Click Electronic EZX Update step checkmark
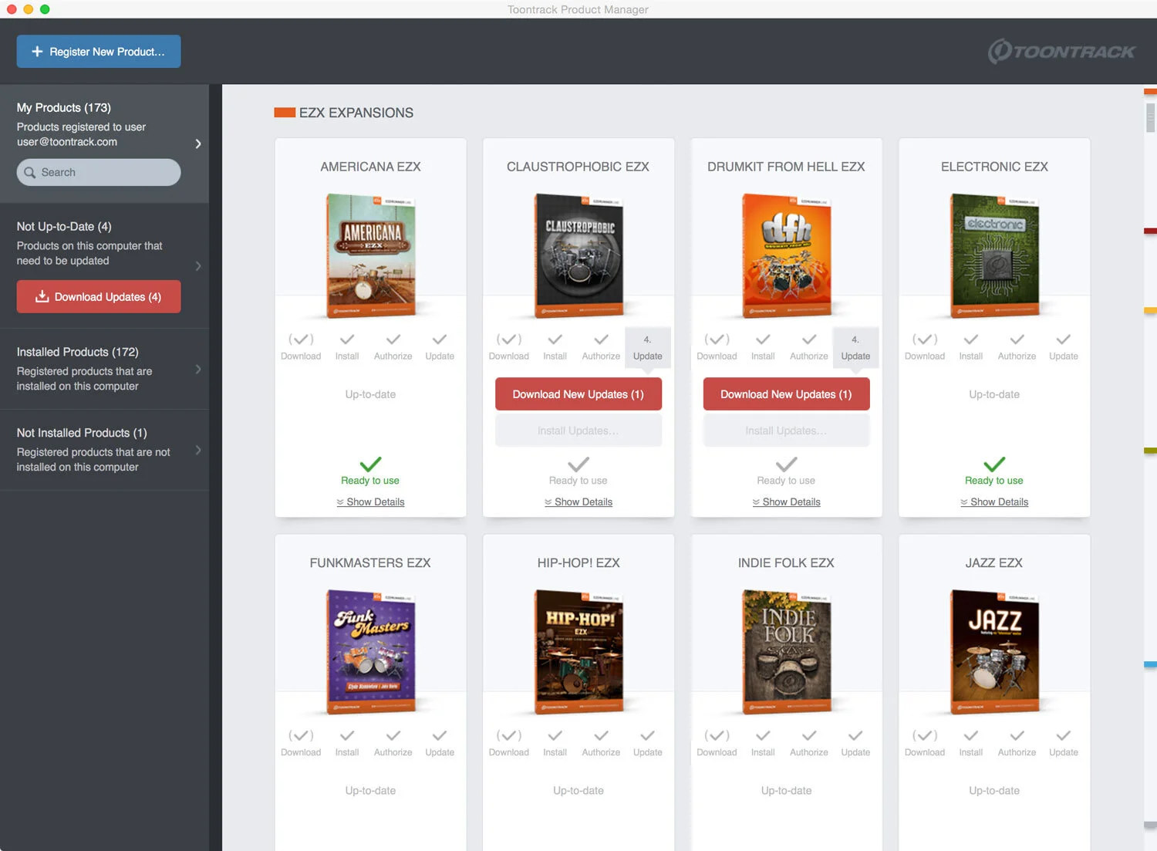This screenshot has width=1157, height=851. tap(1064, 339)
